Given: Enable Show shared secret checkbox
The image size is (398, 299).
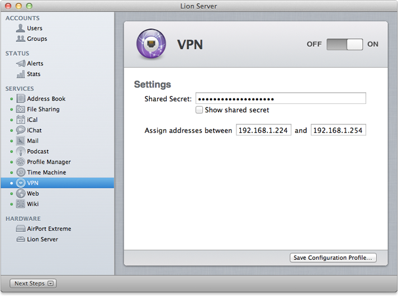Looking at the screenshot, I should point(200,110).
